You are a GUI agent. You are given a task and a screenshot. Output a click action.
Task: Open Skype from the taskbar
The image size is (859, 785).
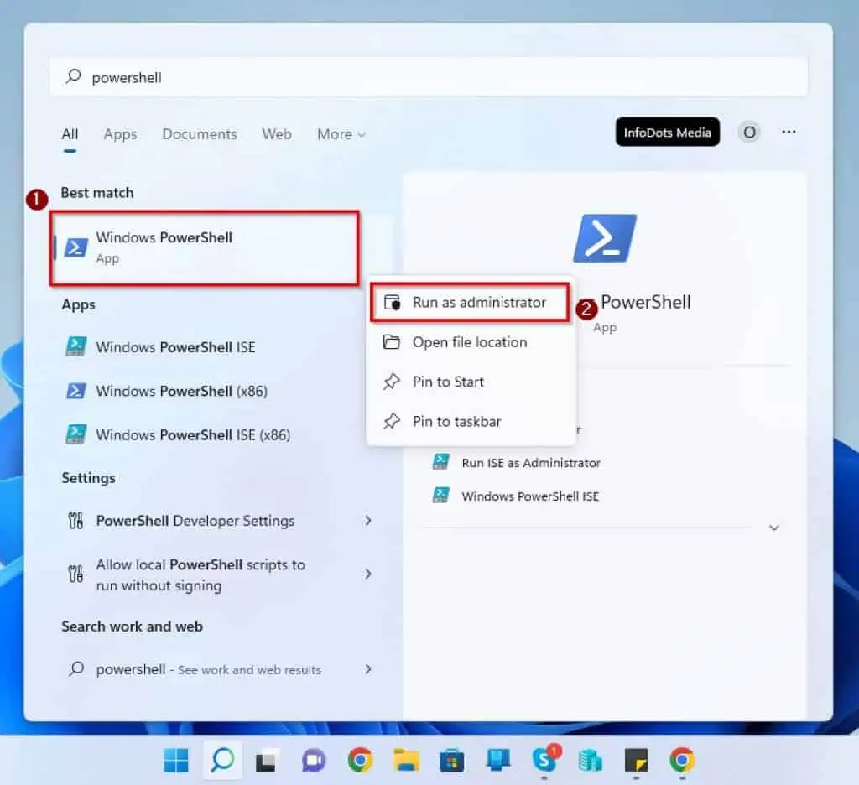(x=545, y=759)
